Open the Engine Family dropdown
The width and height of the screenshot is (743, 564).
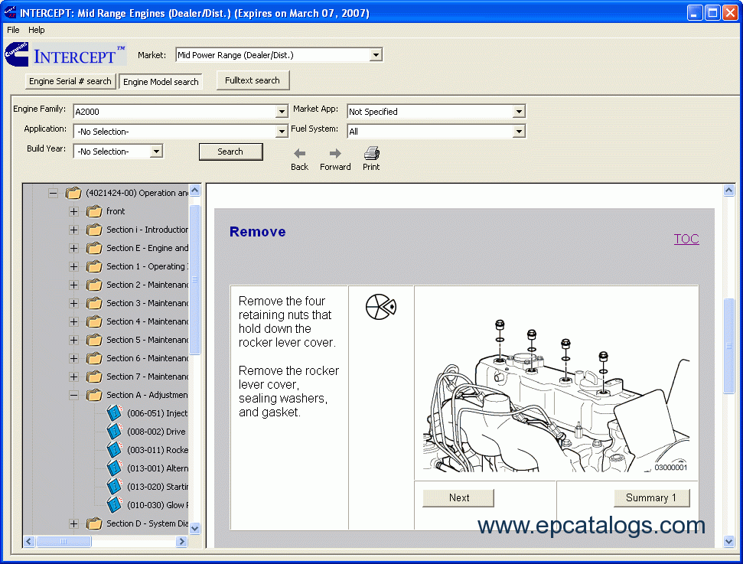(282, 112)
